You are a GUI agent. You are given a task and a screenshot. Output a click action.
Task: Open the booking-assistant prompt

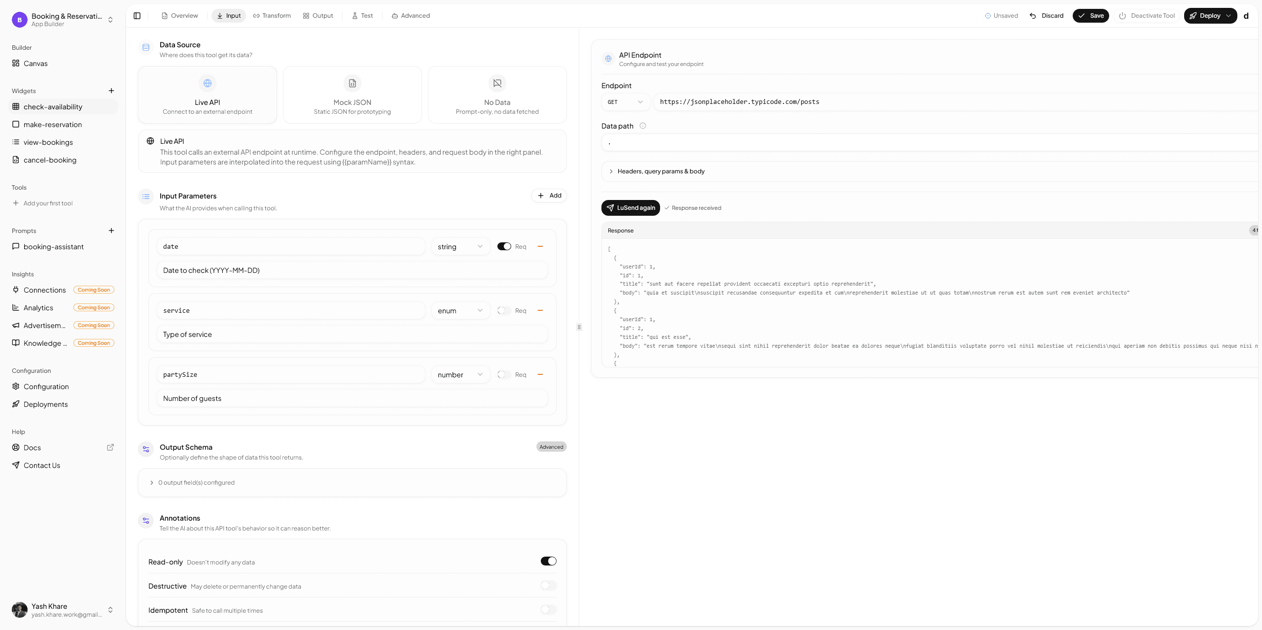click(x=54, y=246)
